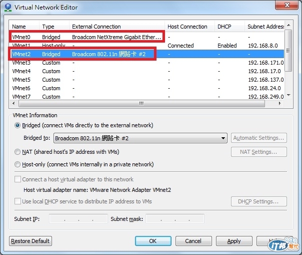Click the External Connection column header
Image resolution: width=302 pixels, height=255 pixels.
pos(116,27)
